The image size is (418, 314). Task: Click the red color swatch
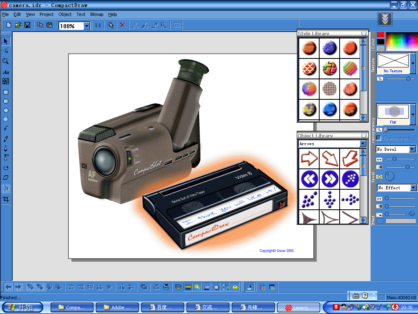tap(381, 35)
